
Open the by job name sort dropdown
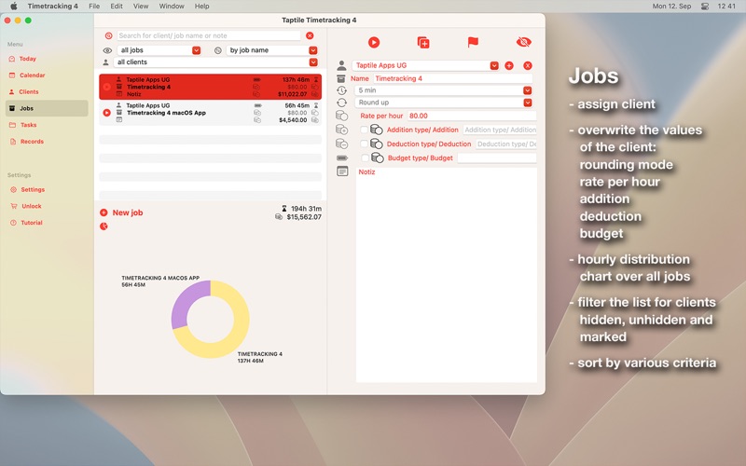click(312, 50)
